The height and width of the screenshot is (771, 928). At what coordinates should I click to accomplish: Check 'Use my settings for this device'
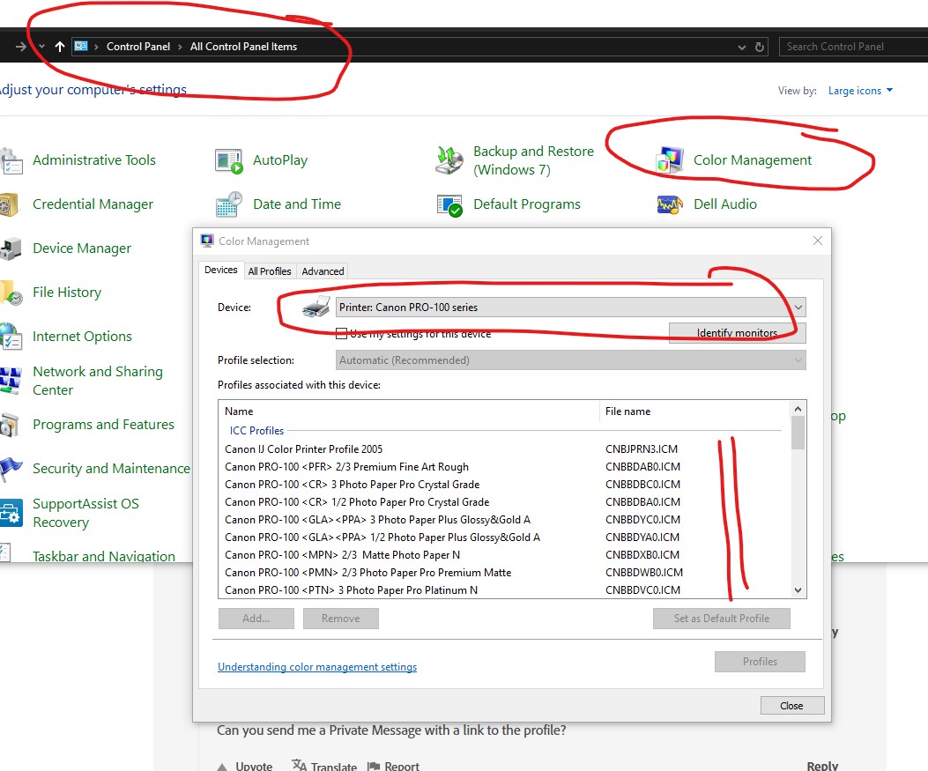[x=342, y=334]
